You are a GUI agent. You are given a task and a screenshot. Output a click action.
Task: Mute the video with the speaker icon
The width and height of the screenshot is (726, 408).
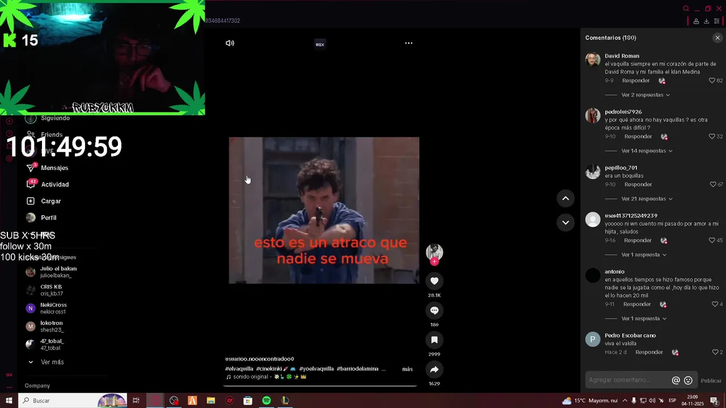pyautogui.click(x=230, y=43)
